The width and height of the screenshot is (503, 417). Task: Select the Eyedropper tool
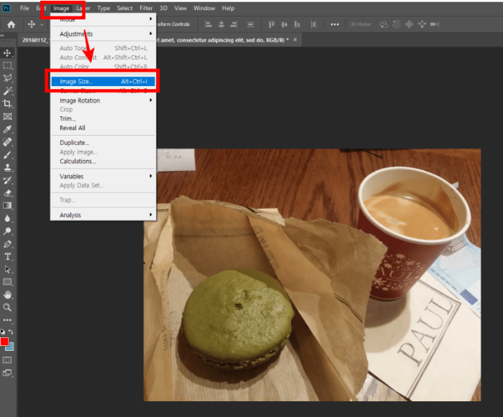(7, 129)
